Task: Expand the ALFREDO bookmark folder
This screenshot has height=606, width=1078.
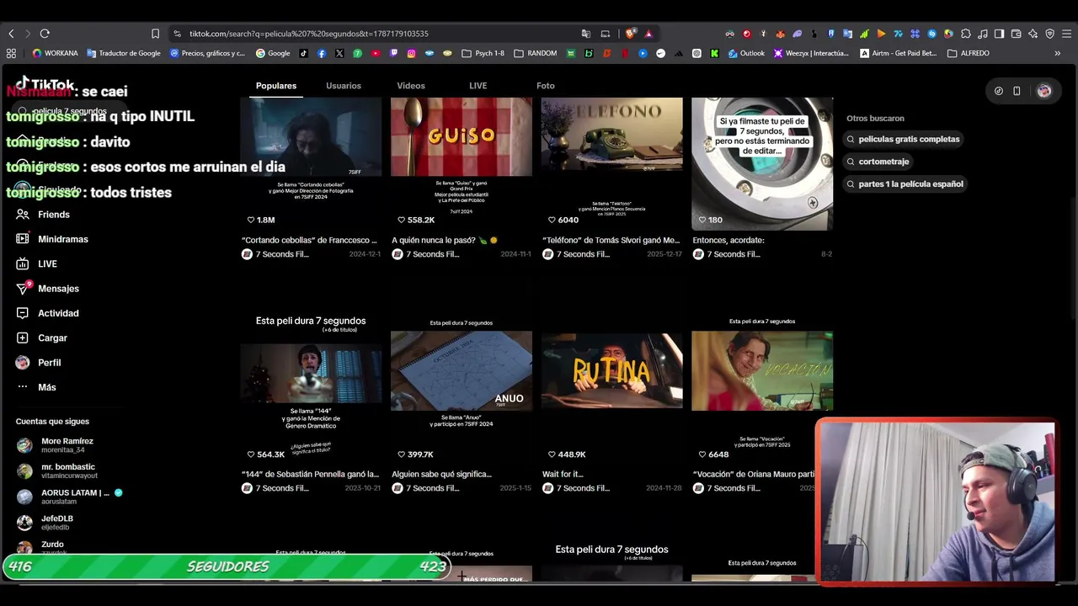Action: (x=969, y=53)
